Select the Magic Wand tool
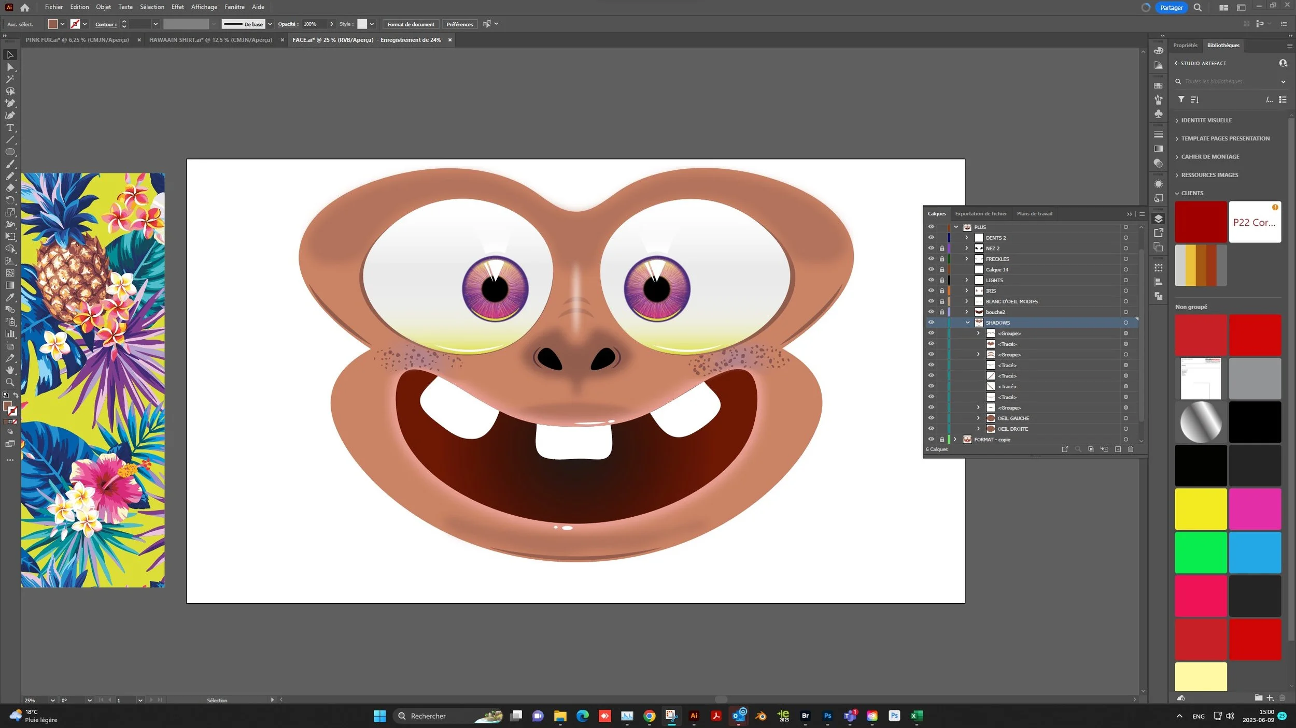 (x=10, y=79)
